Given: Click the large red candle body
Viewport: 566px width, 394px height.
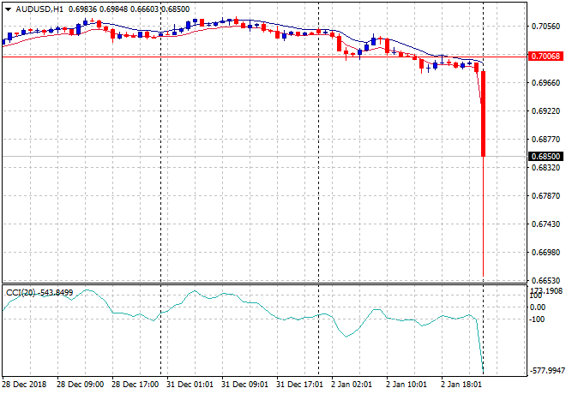Looking at the screenshot, I should [x=485, y=114].
